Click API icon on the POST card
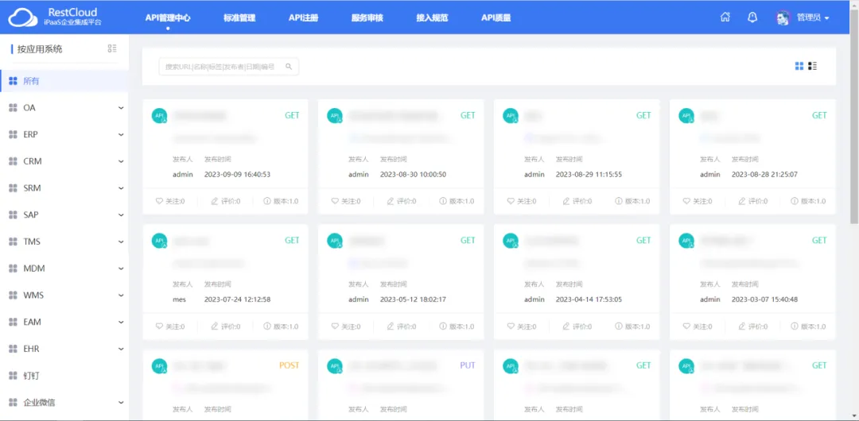This screenshot has width=859, height=421. [x=159, y=365]
